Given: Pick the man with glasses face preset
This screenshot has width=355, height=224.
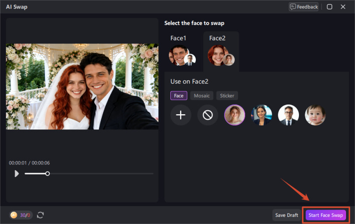Looking at the screenshot, I should pyautogui.click(x=289, y=115).
